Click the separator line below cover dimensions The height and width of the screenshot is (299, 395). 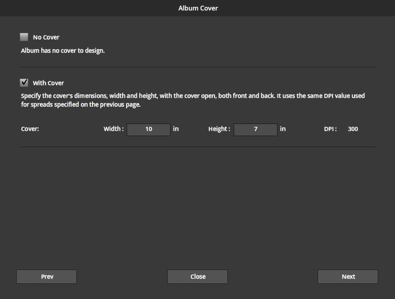pos(198,147)
